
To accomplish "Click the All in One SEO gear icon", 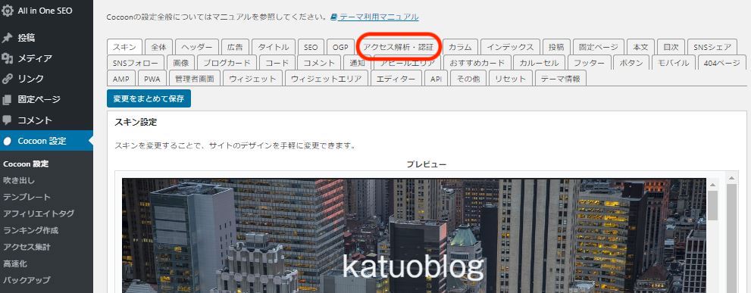I will (x=7, y=11).
